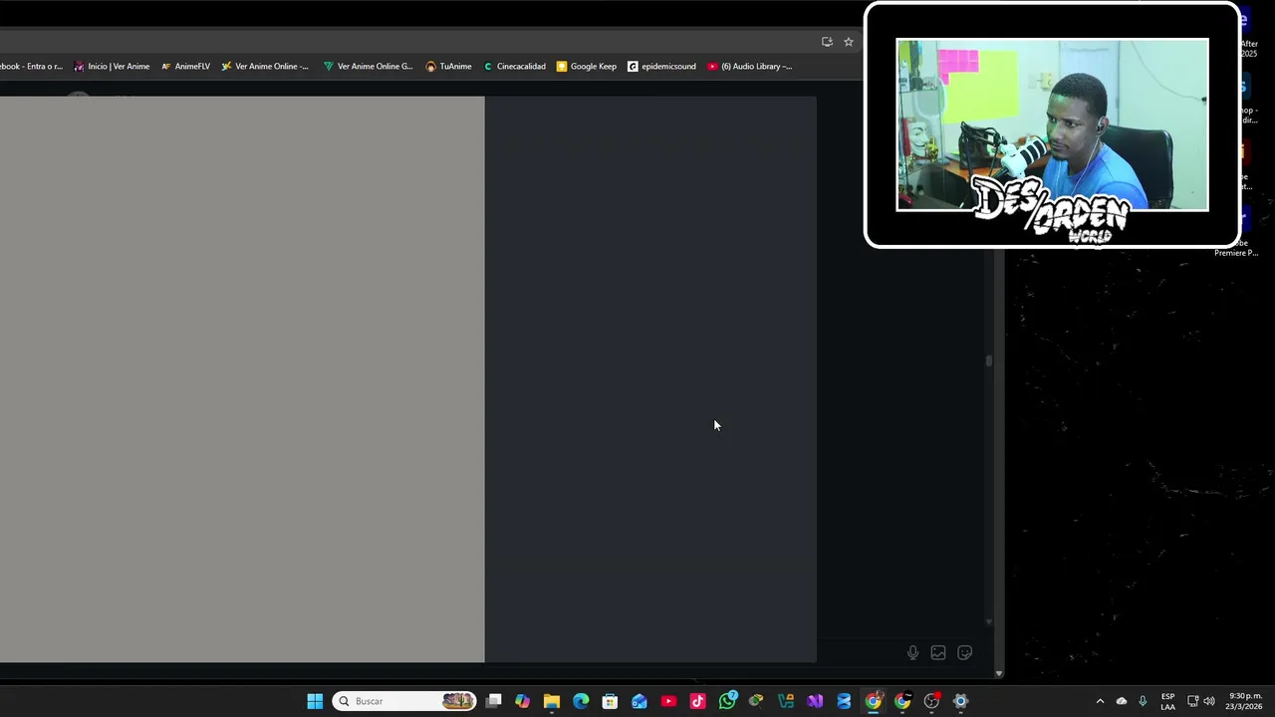Launch Copilot from the taskbar
This screenshot has width=1275, height=717.
coord(522,701)
